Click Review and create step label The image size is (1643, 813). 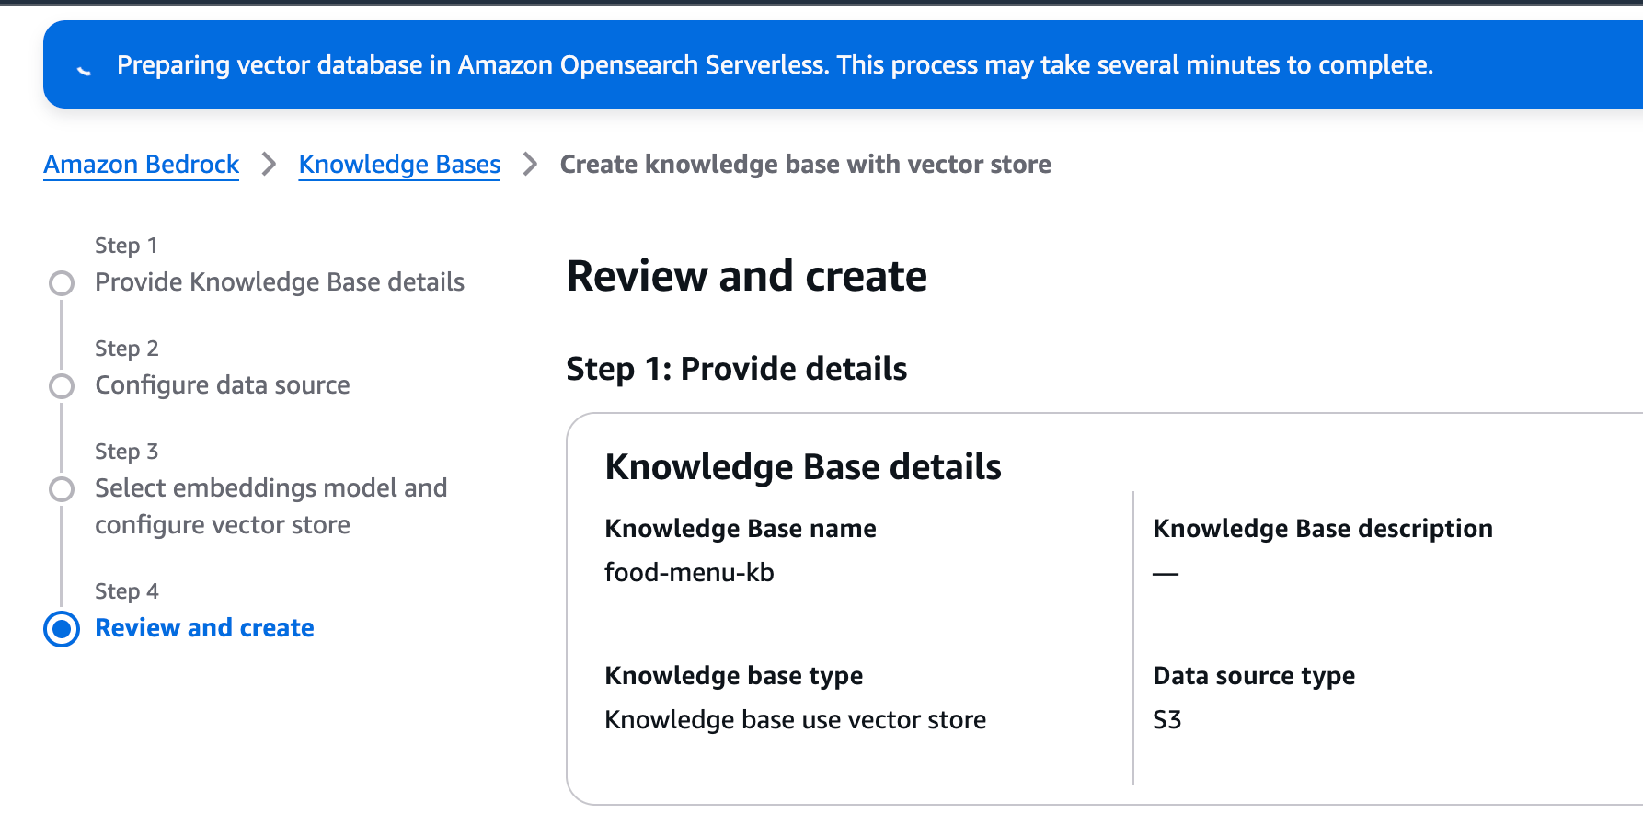point(204,628)
